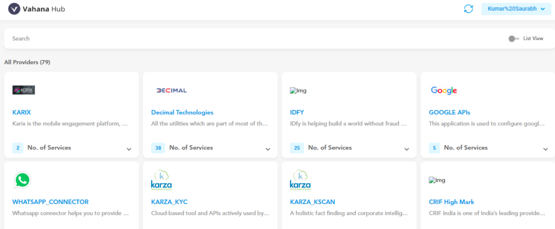Open the GOOGLE APIs provider link
555x229 pixels.
[x=449, y=113]
